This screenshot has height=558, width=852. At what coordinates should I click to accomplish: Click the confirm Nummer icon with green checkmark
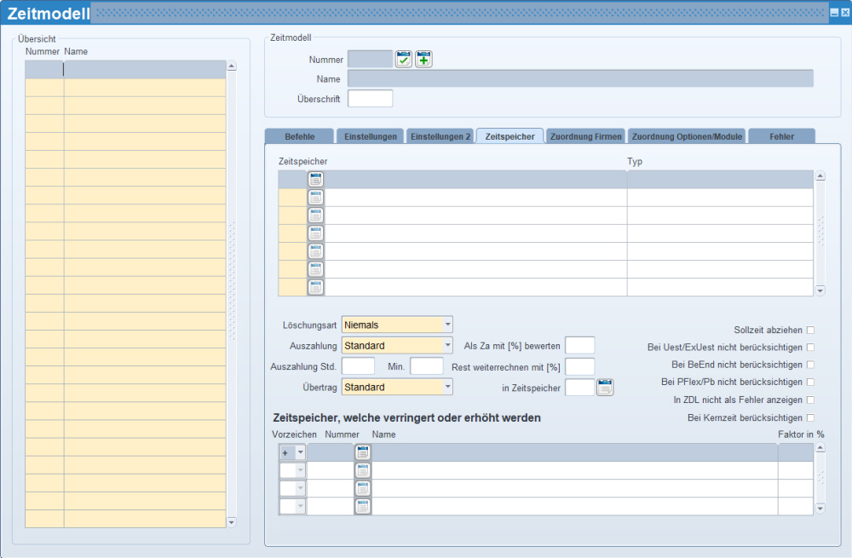click(403, 59)
